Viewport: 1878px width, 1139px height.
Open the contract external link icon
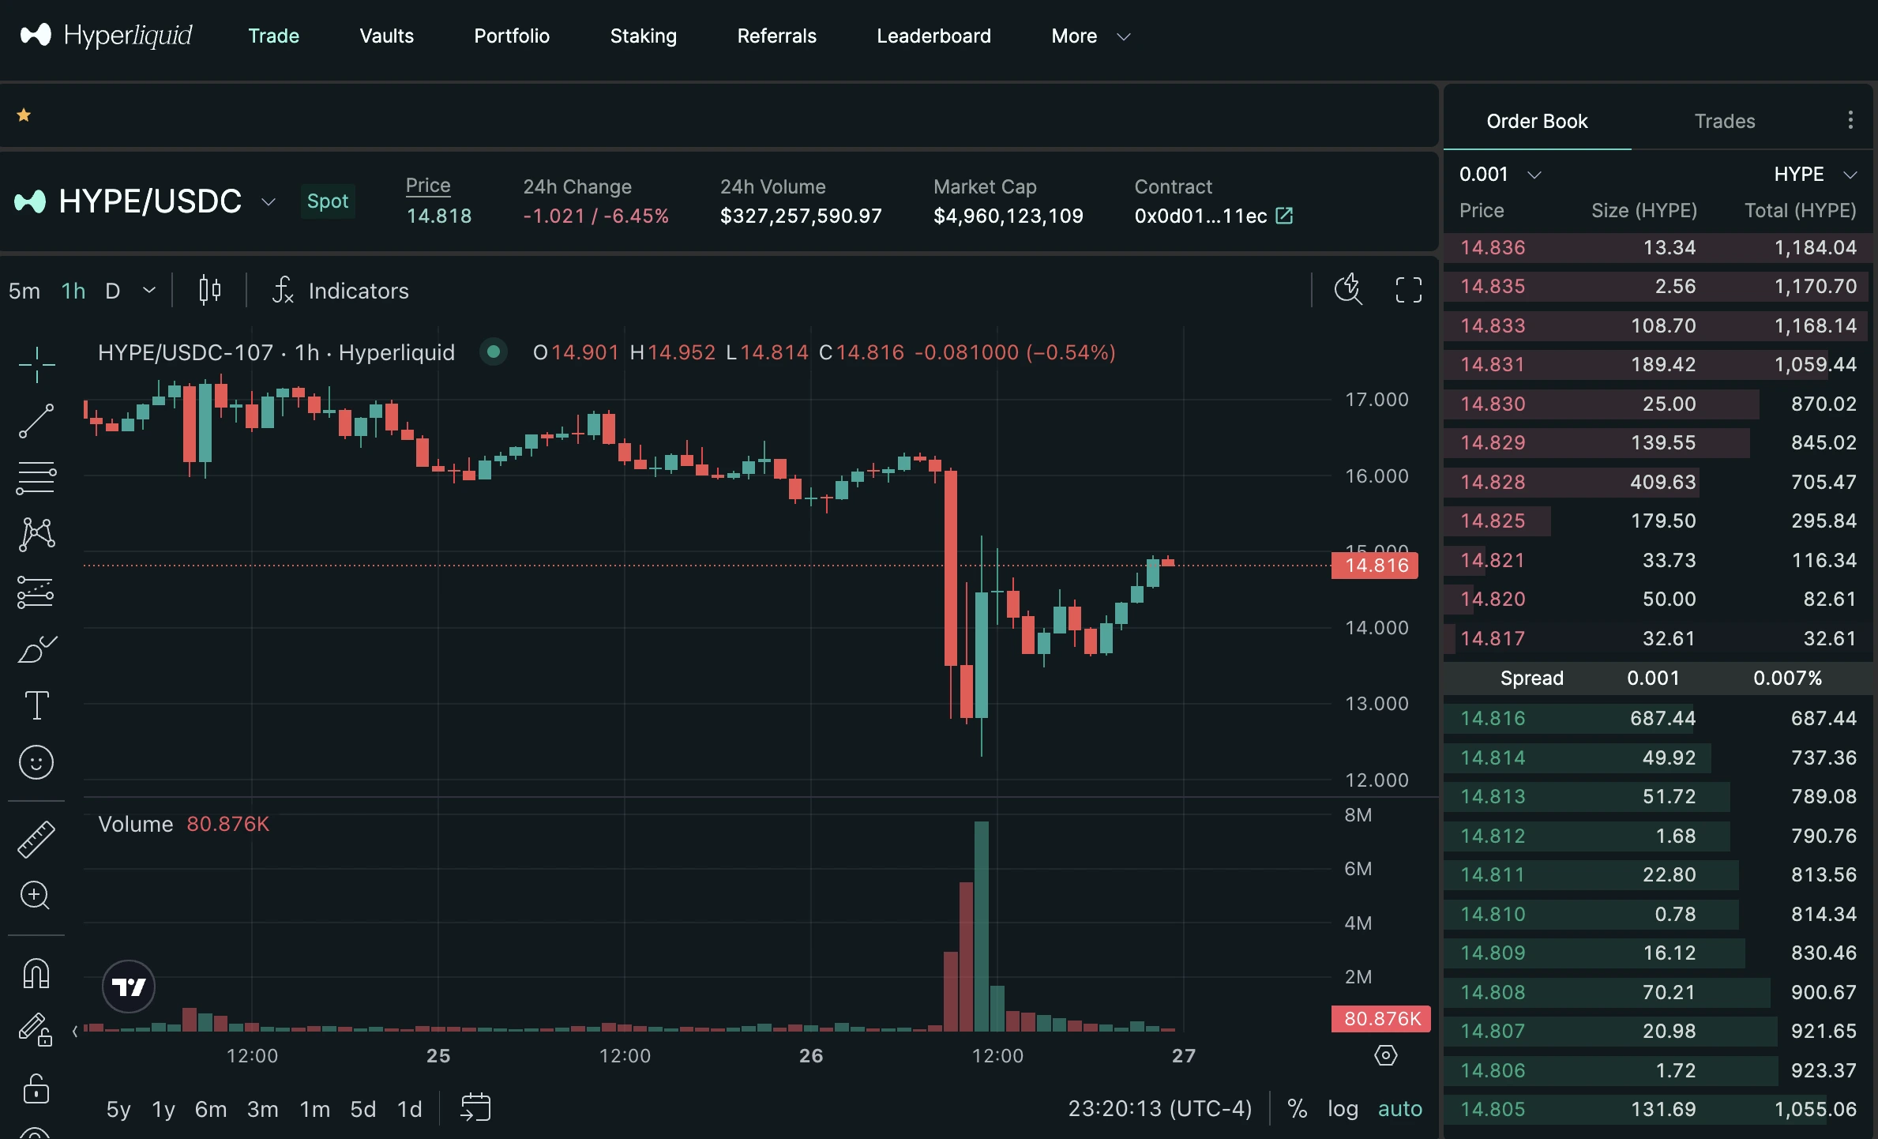[1284, 216]
